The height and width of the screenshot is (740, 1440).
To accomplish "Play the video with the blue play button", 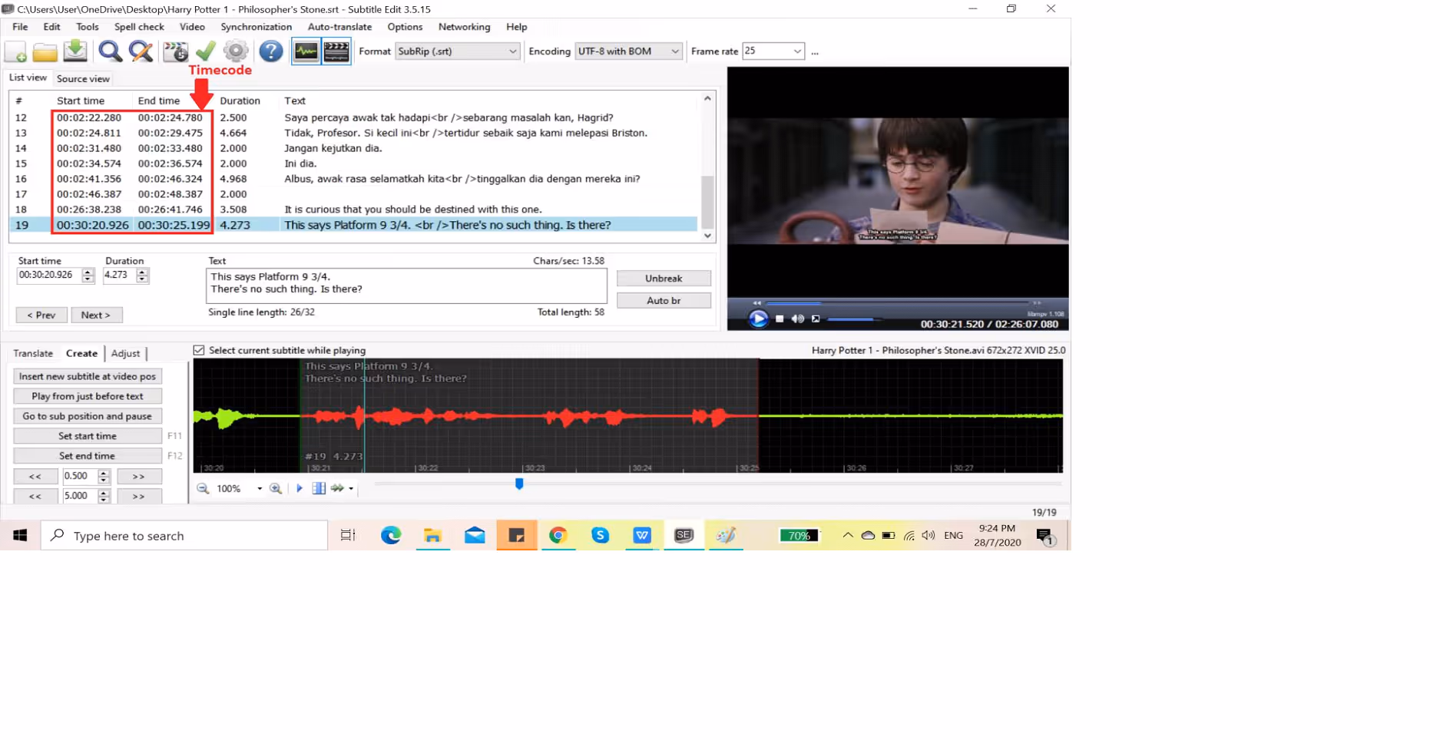I will tap(758, 319).
